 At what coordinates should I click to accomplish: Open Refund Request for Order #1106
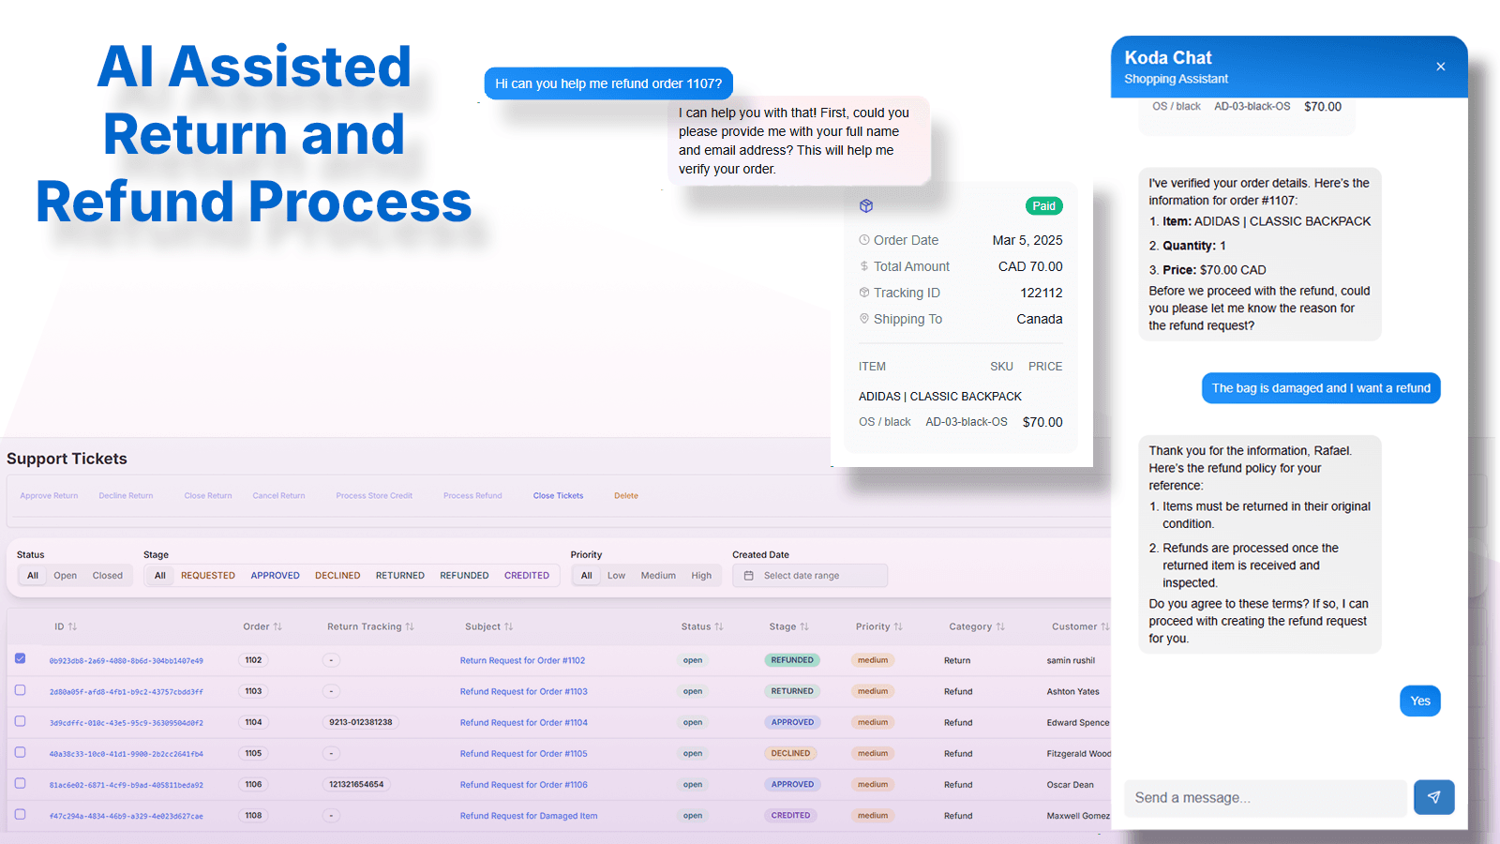(523, 785)
